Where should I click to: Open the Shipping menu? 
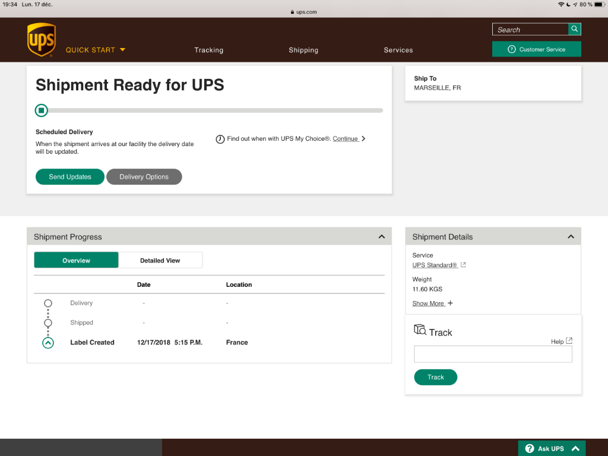303,50
